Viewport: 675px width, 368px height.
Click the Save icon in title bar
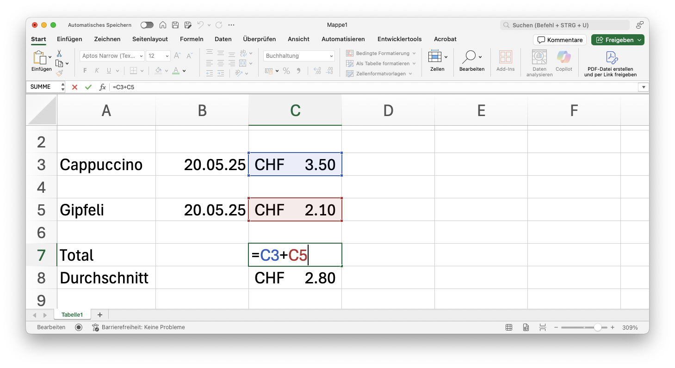point(175,25)
